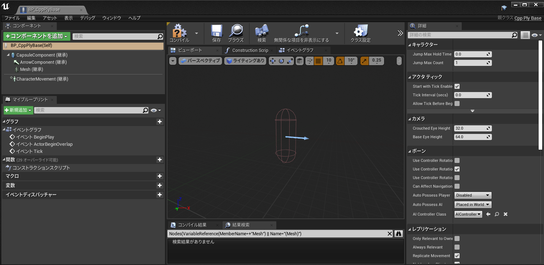Image resolution: width=544 pixels, height=265 pixels.
Task: Toggle Replicate Movement checkbox
Action: click(x=457, y=256)
